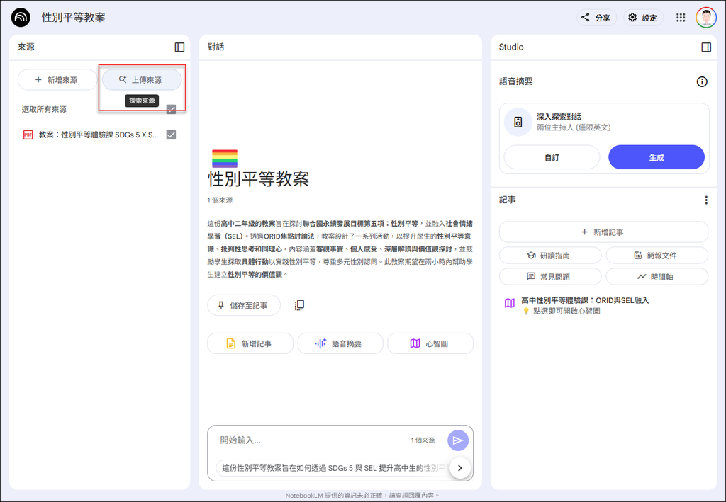Click the 深入探索對話 card title
Screen dimensions: 726x502
pyautogui.click(x=559, y=117)
